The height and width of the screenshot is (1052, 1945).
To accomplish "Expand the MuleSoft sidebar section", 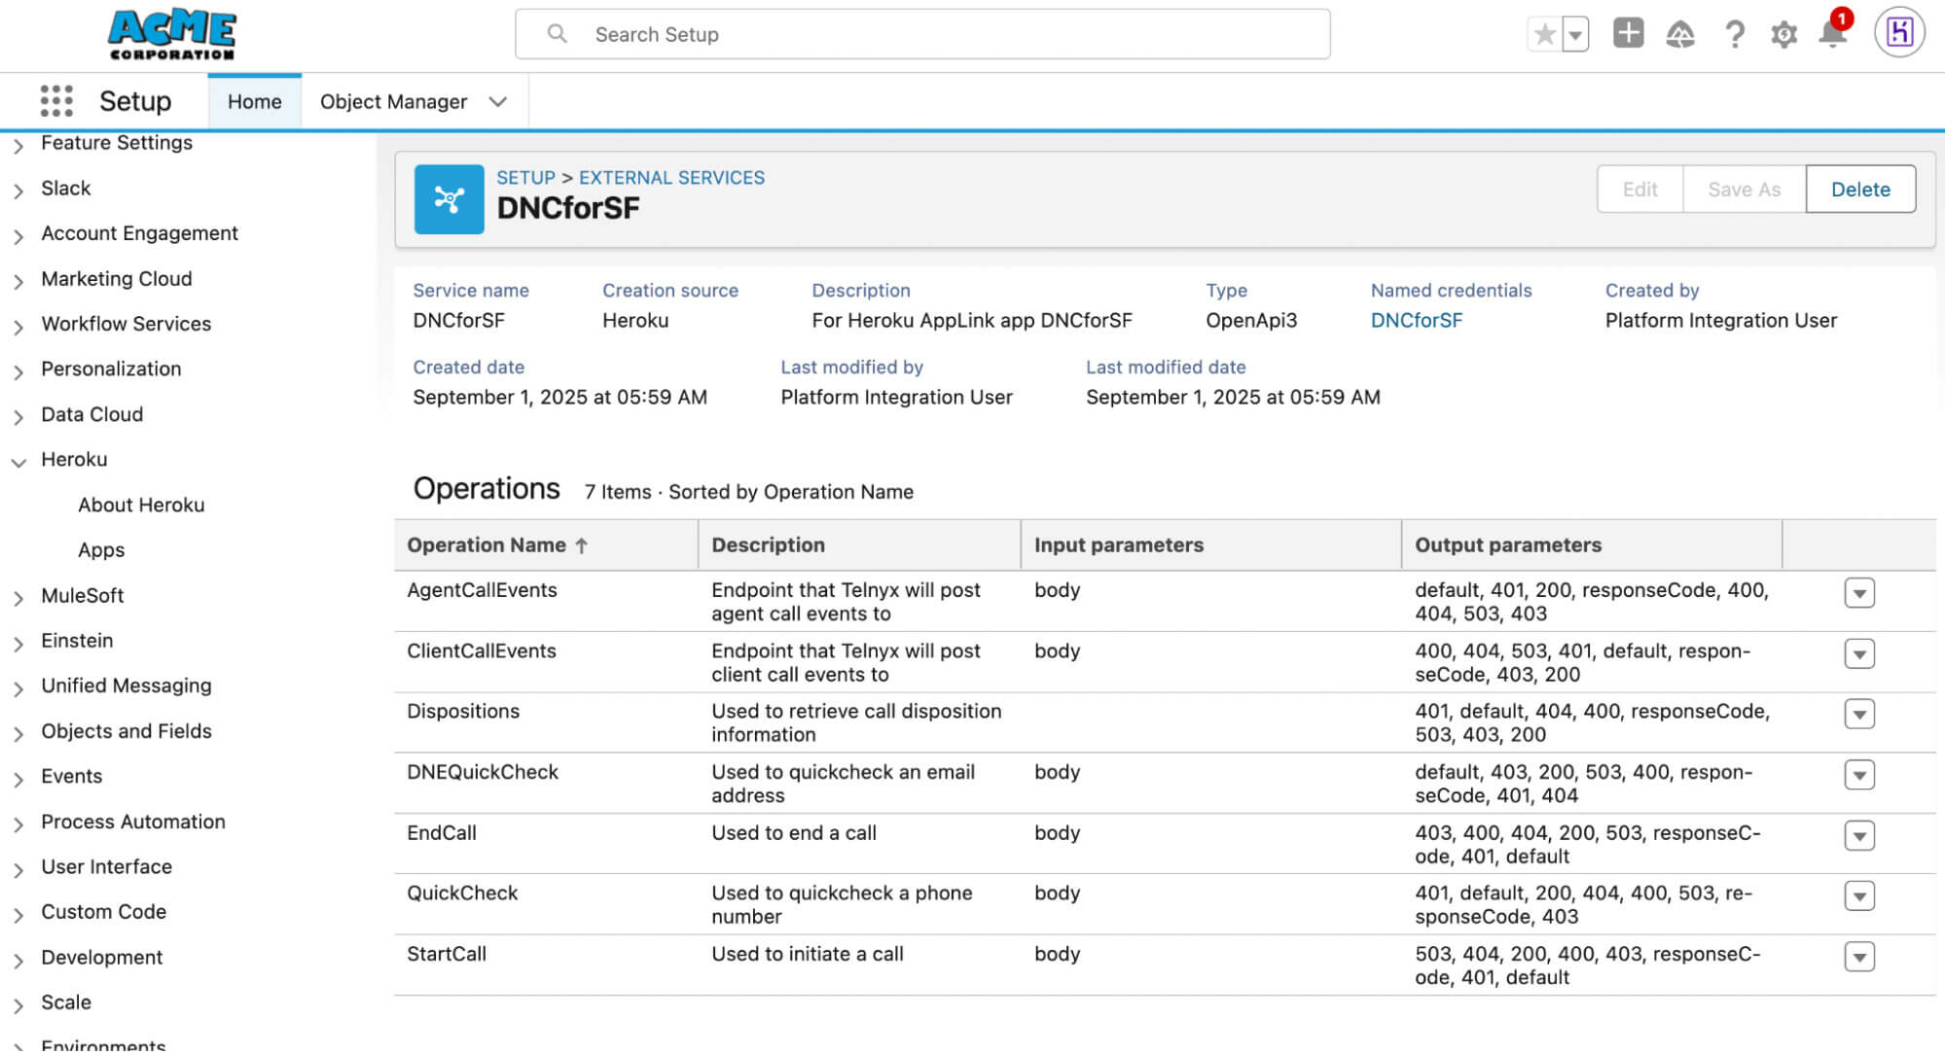I will click(18, 596).
